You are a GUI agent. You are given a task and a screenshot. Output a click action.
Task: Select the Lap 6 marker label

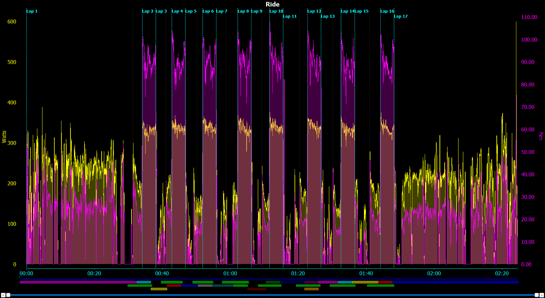point(208,11)
